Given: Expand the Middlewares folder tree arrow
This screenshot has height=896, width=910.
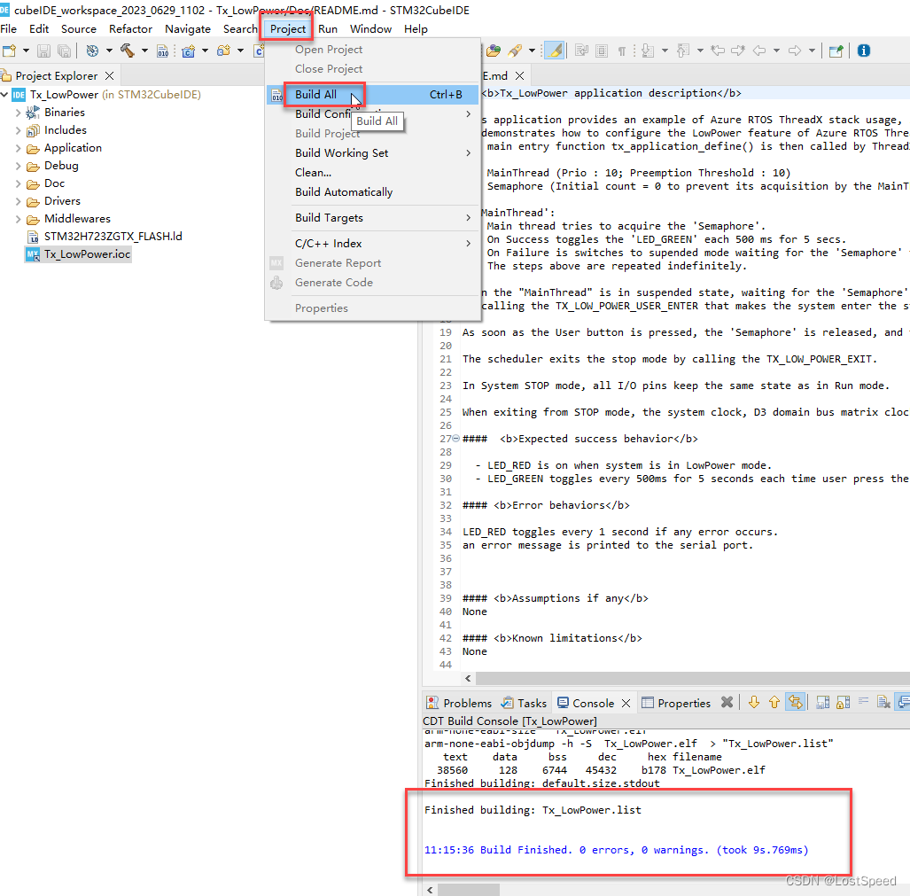Looking at the screenshot, I should tap(18, 220).
